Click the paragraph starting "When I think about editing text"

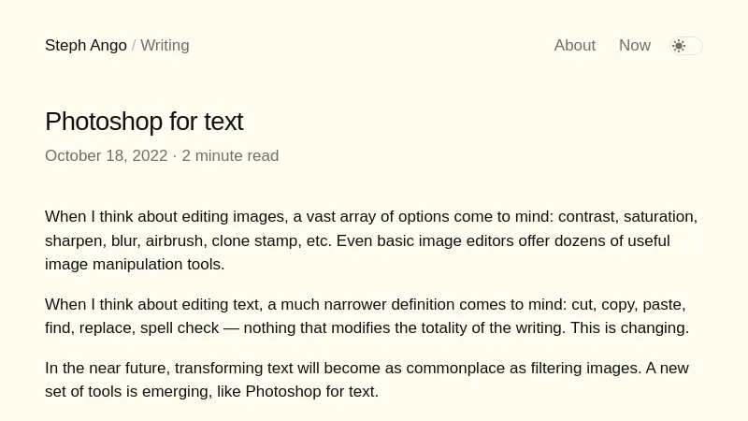tap(365, 316)
